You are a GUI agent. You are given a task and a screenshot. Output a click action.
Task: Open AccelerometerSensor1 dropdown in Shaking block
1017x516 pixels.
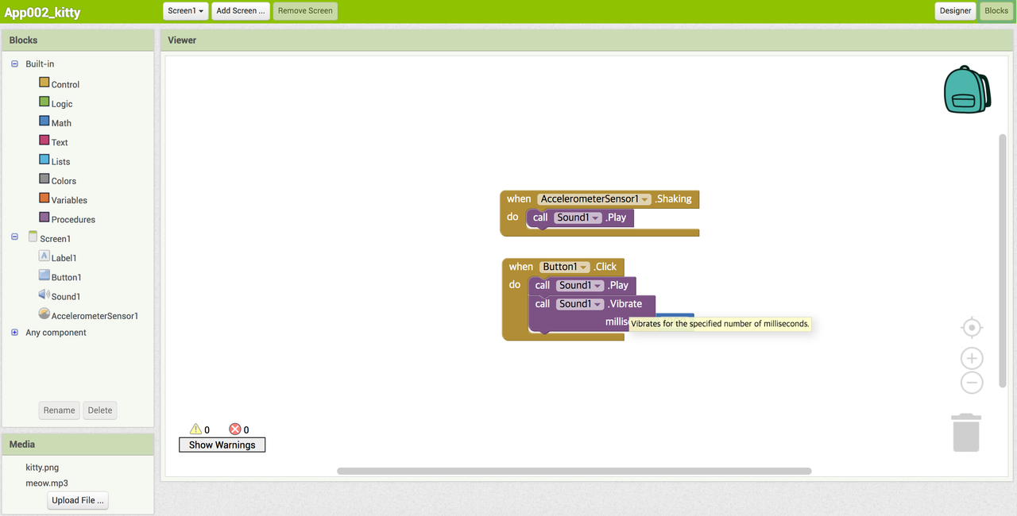(x=594, y=199)
